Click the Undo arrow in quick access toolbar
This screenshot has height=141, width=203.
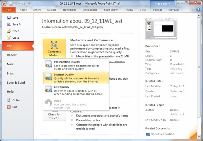(16, 4)
